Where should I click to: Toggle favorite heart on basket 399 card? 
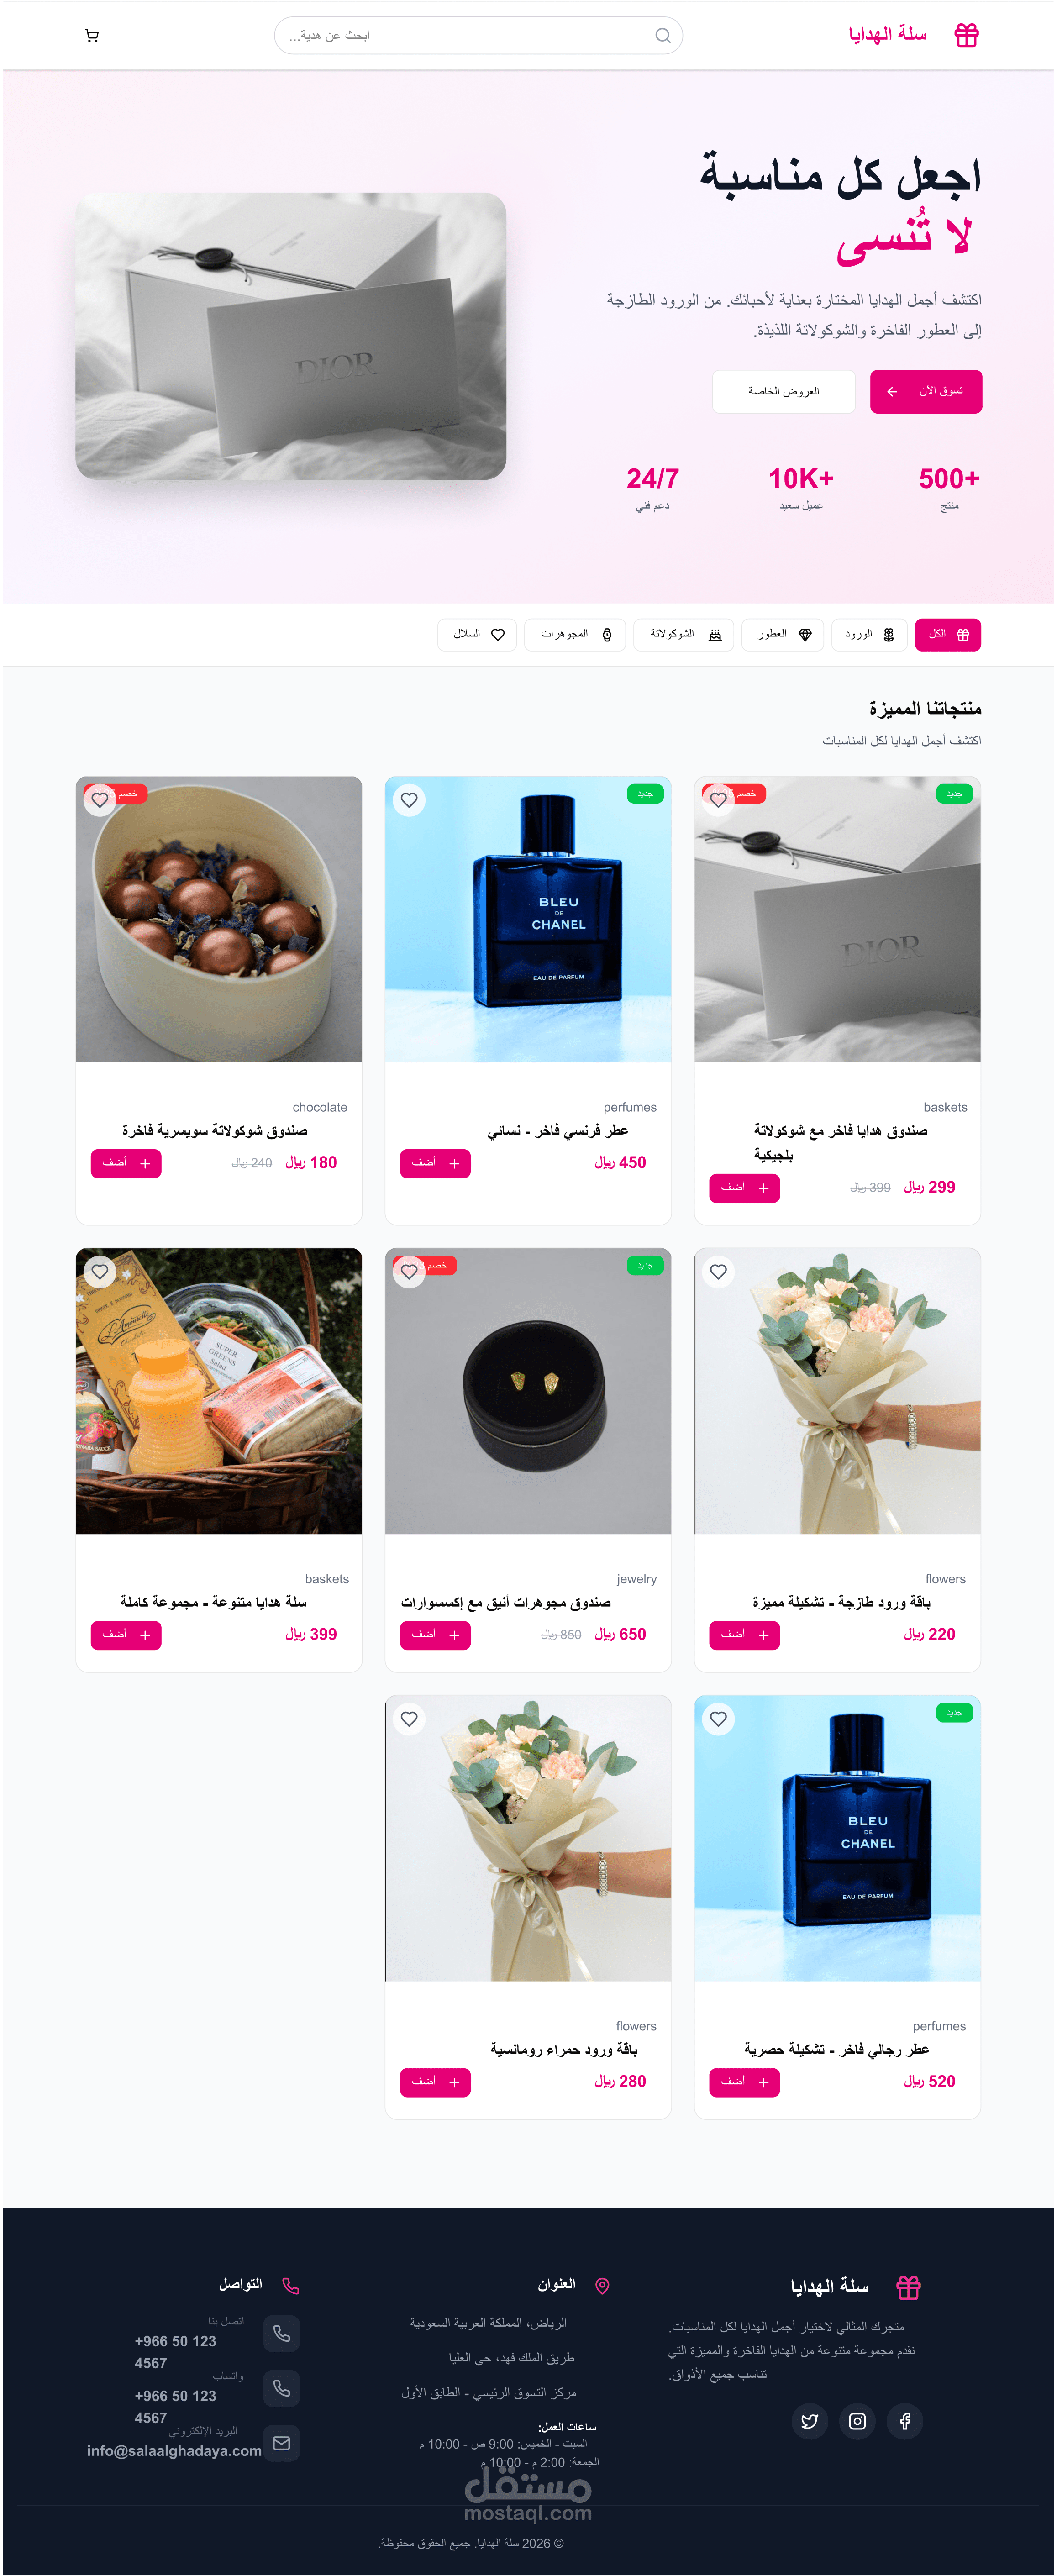click(100, 1272)
